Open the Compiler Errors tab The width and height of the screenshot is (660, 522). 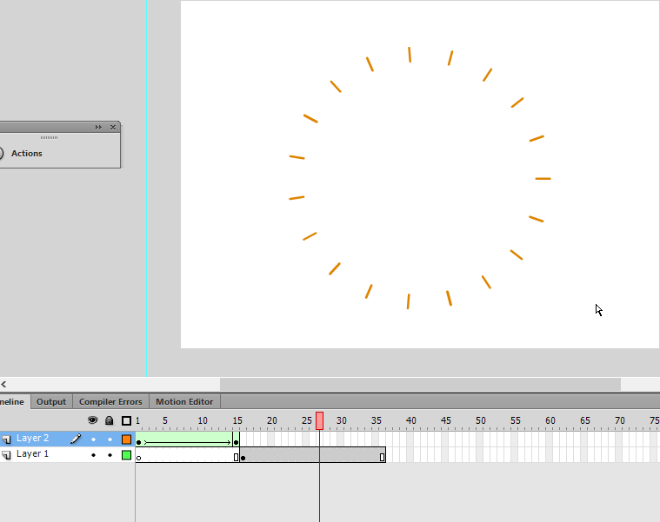tap(110, 402)
